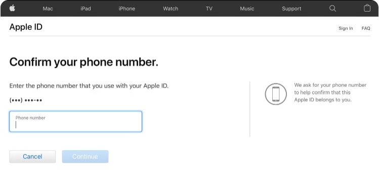Open the shopping bag icon
This screenshot has width=379, height=185.
367,8
